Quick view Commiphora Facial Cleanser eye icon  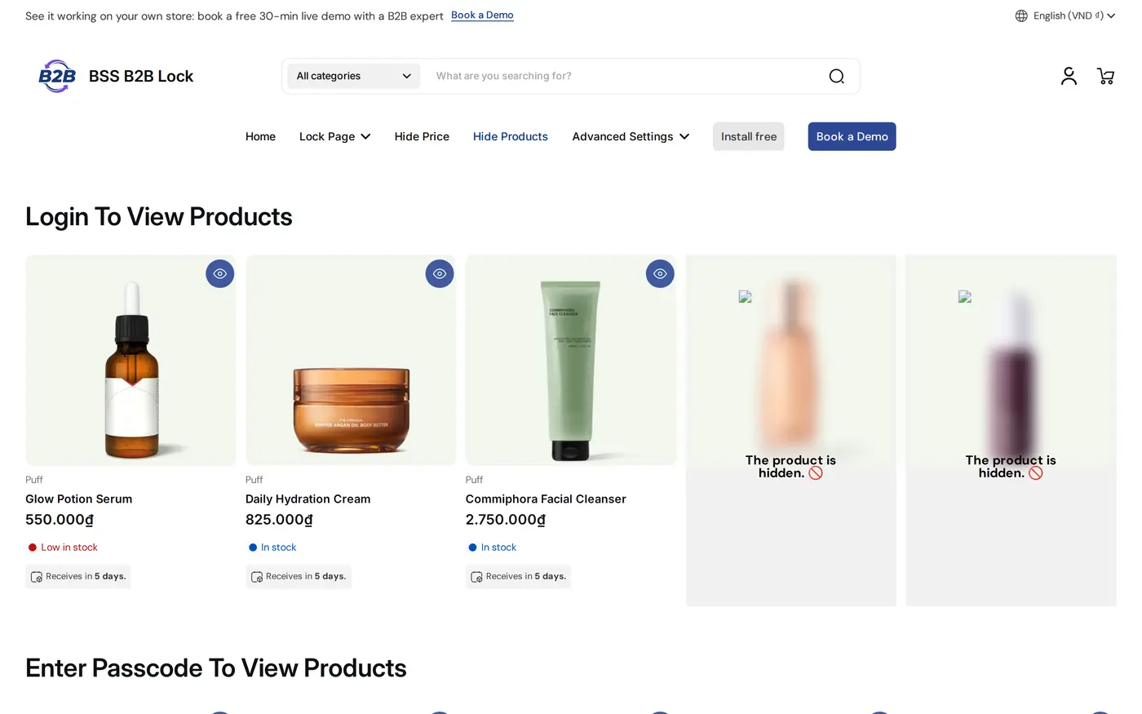point(660,273)
